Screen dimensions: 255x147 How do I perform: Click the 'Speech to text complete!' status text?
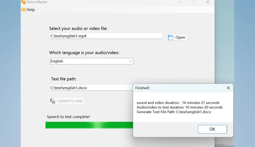click(x=68, y=117)
